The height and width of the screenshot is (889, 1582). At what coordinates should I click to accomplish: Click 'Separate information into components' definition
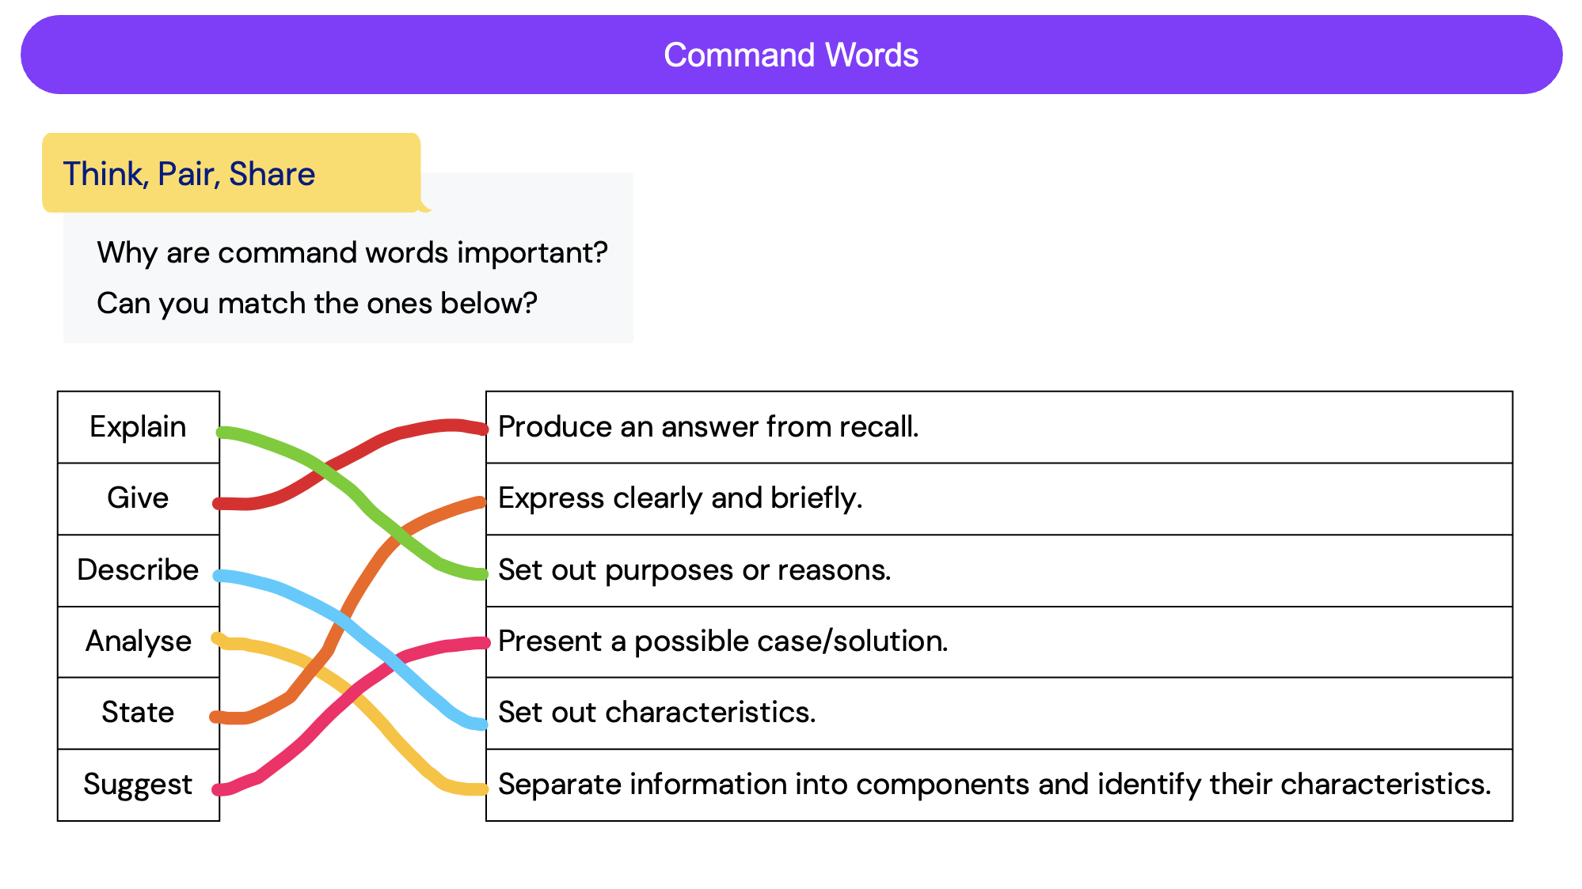[x=994, y=785]
